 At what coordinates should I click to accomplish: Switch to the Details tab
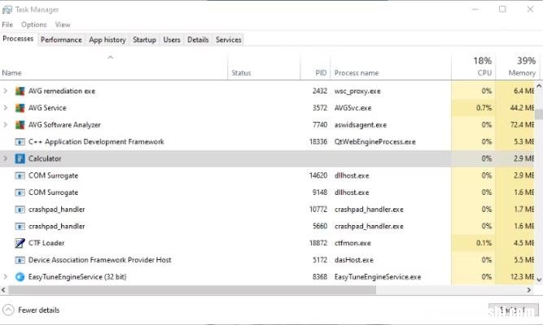click(x=198, y=40)
